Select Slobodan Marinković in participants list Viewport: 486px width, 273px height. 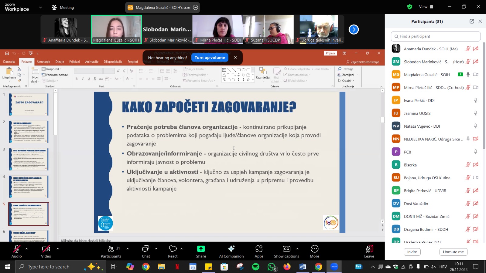pos(436,62)
